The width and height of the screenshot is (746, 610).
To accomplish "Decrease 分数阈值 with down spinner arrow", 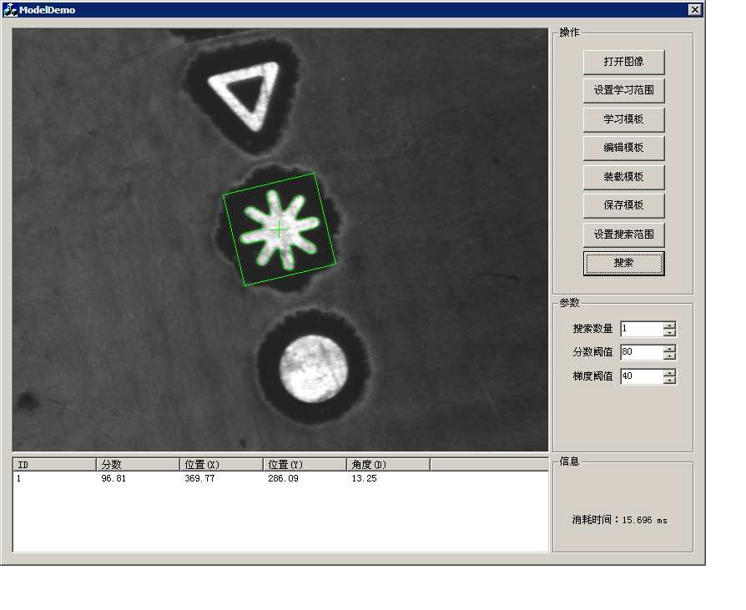I will (669, 356).
